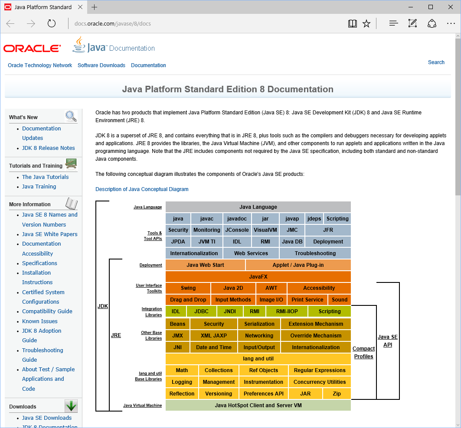Click the Search link

pos(436,62)
